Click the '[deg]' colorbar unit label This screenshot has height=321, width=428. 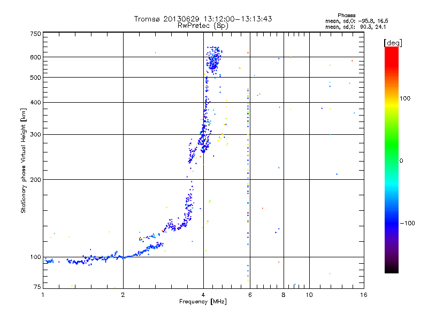tap(393, 43)
